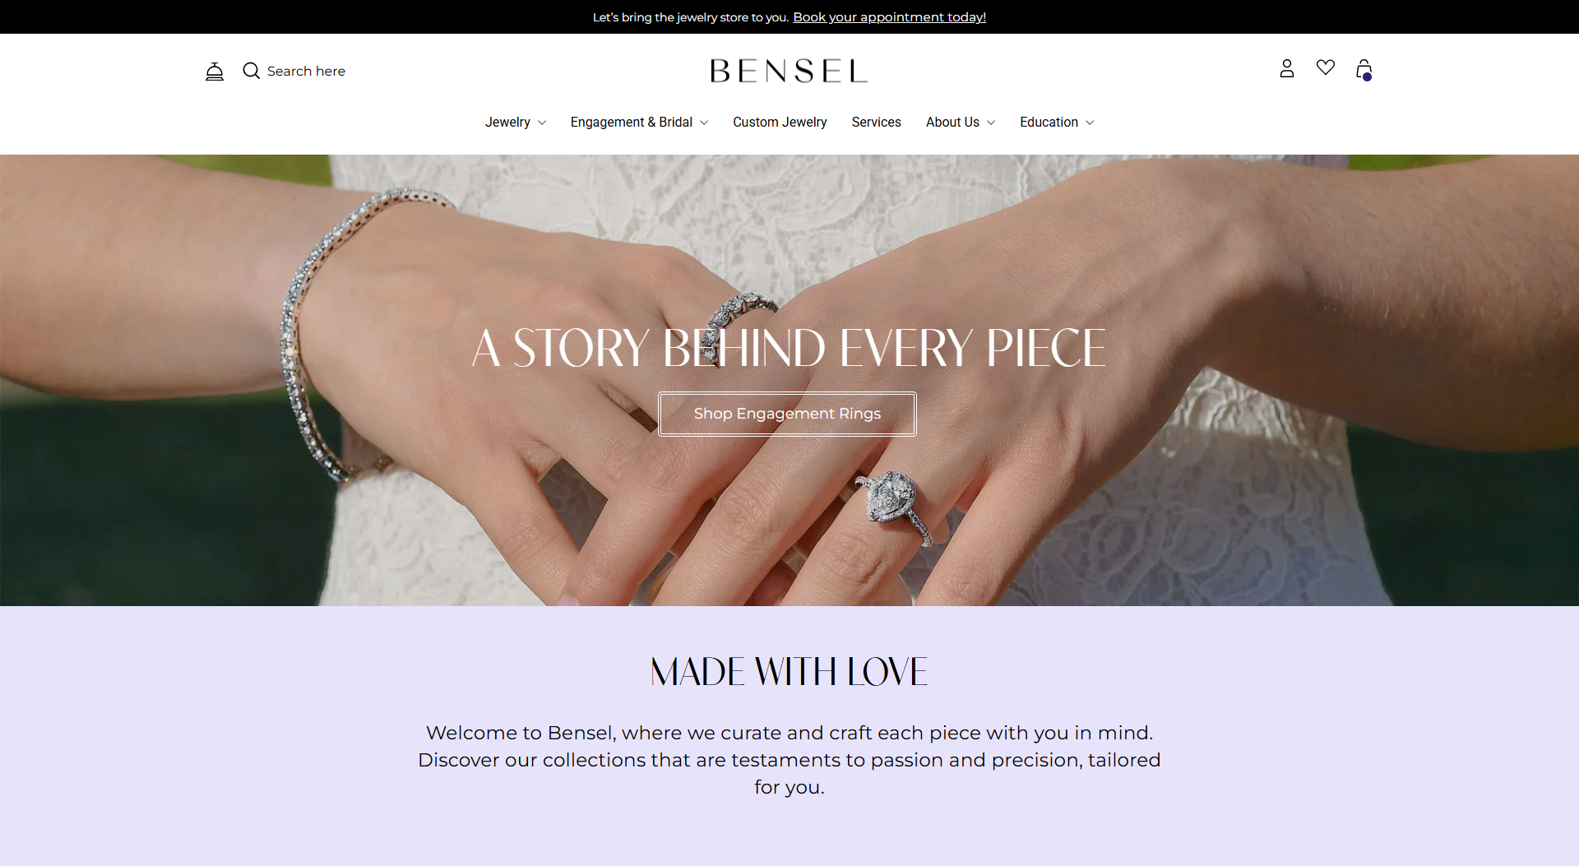
Task: Click the concierge bell icon
Action: pyautogui.click(x=215, y=72)
